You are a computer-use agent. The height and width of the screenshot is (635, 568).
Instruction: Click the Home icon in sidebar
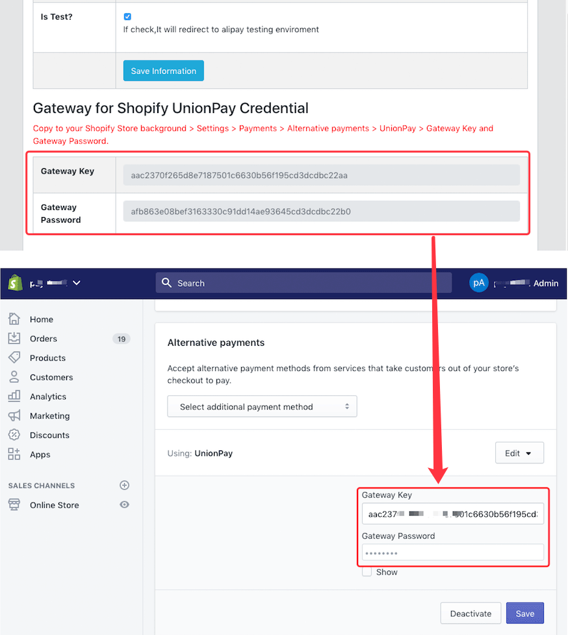pos(14,319)
